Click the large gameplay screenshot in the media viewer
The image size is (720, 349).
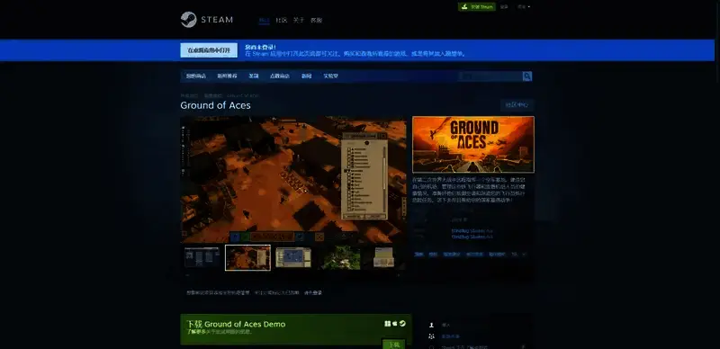[293, 179]
